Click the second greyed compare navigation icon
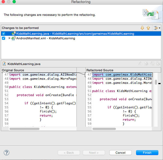 tap(146, 64)
